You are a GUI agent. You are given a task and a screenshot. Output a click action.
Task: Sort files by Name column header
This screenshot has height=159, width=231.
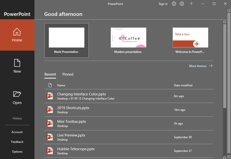[61, 85]
